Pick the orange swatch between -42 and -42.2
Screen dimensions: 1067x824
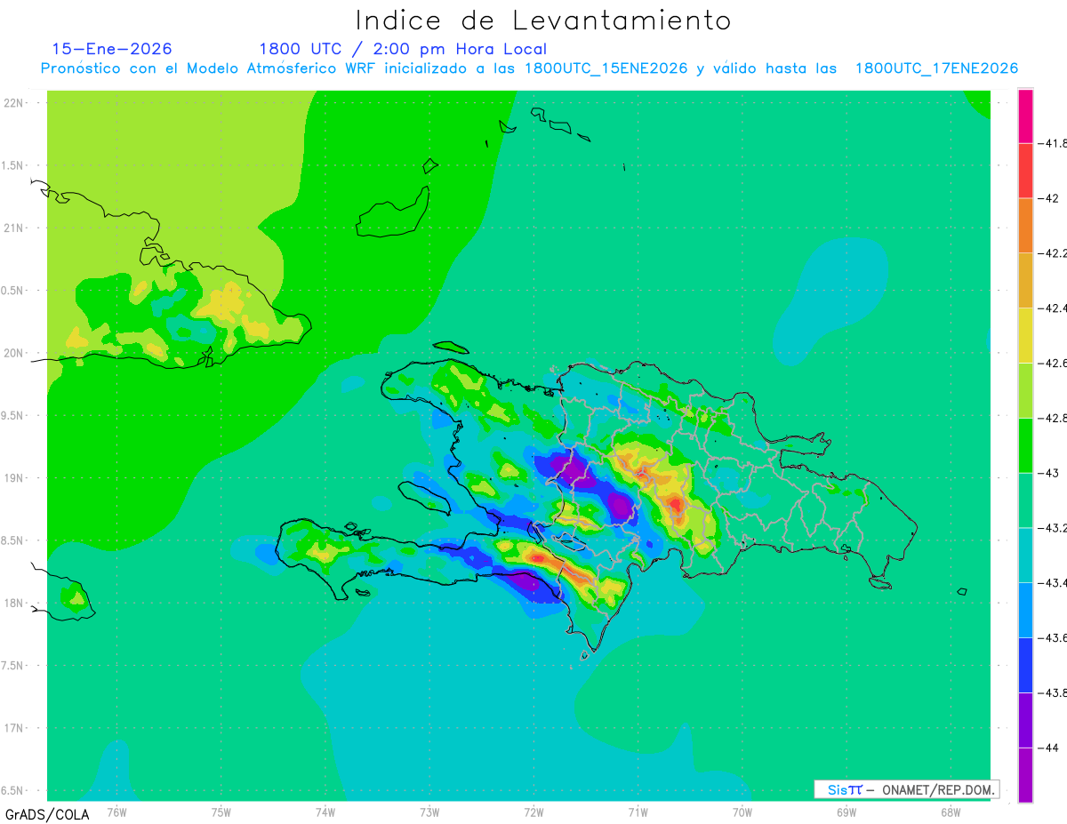tap(1025, 226)
